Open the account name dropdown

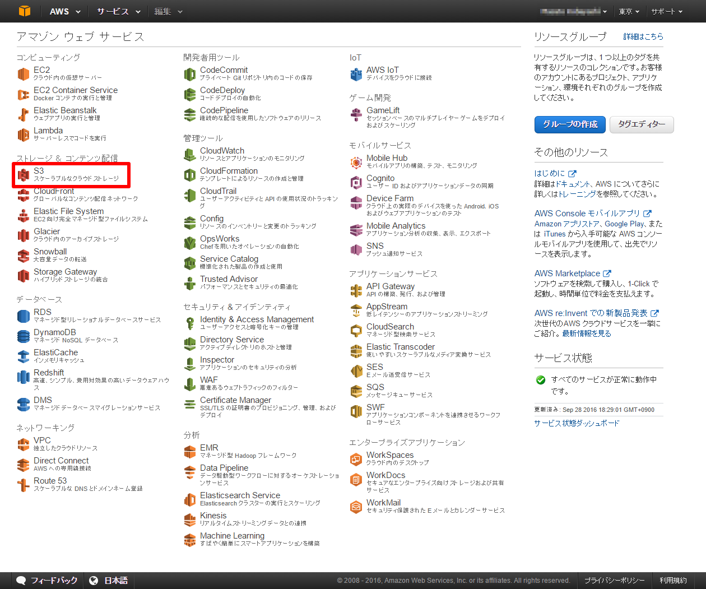574,11
